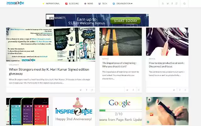Open the search magnifier icon

(x=184, y=3)
